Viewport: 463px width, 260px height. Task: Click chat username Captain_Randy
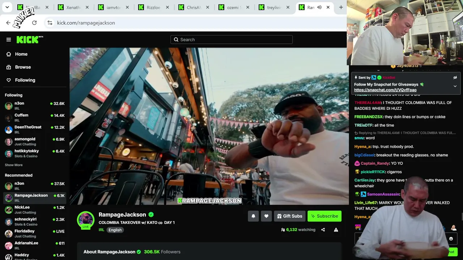click(x=375, y=164)
